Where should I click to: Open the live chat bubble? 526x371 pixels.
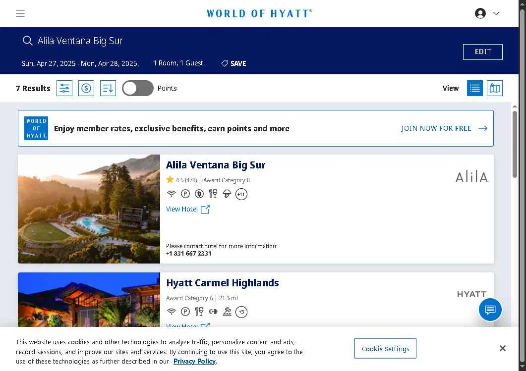490,310
